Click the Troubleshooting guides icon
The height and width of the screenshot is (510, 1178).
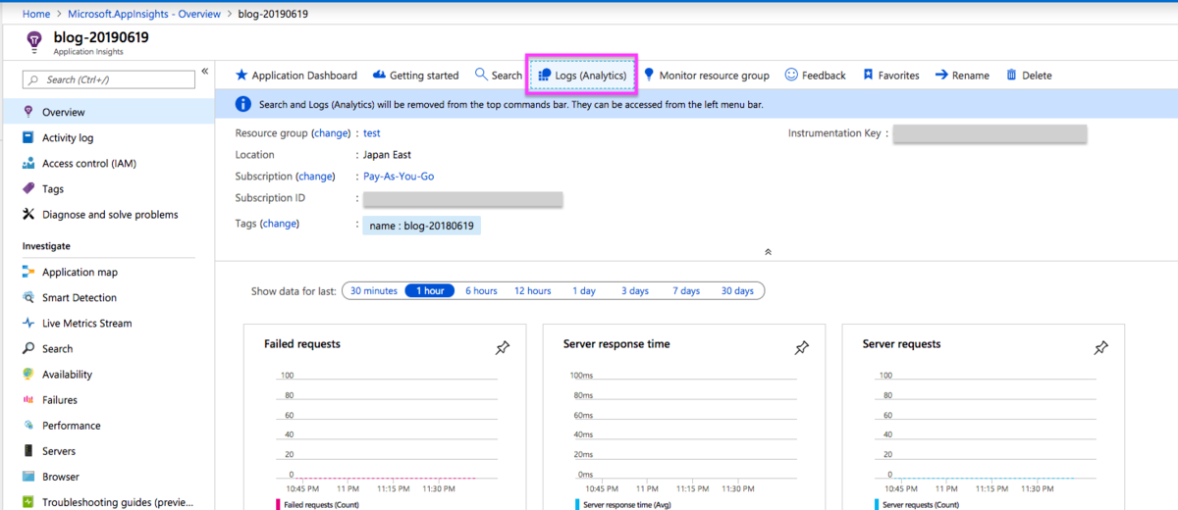tap(28, 501)
